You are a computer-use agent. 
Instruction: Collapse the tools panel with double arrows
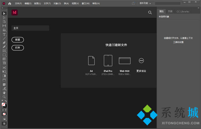click(2, 8)
